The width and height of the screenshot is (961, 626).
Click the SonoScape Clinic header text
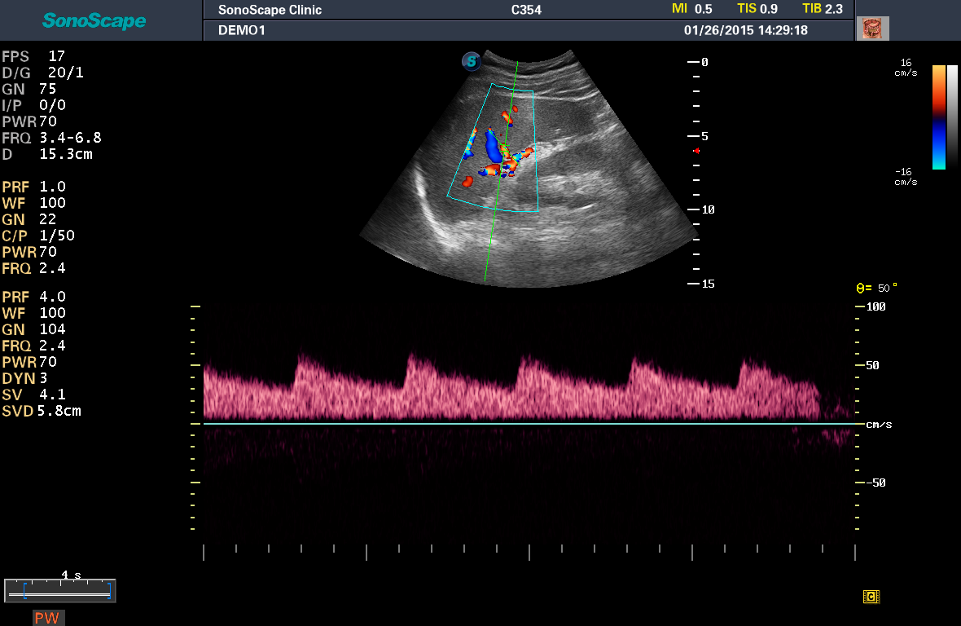[x=270, y=10]
